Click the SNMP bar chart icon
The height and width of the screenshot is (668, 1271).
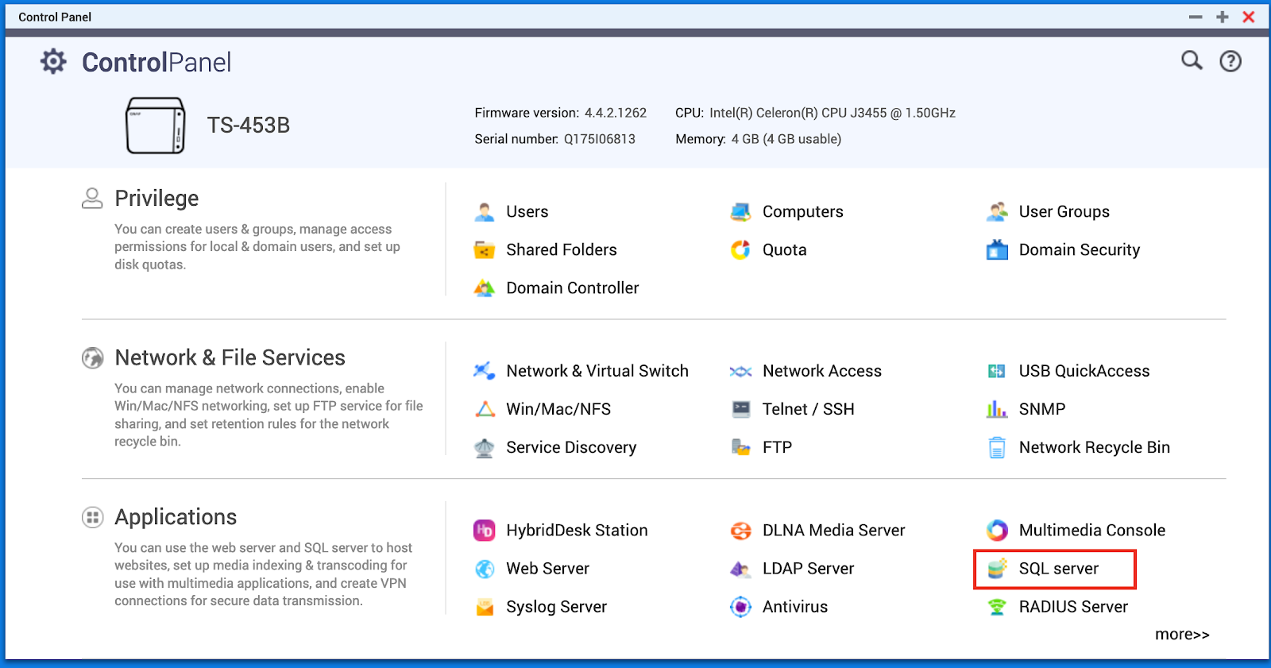(997, 409)
